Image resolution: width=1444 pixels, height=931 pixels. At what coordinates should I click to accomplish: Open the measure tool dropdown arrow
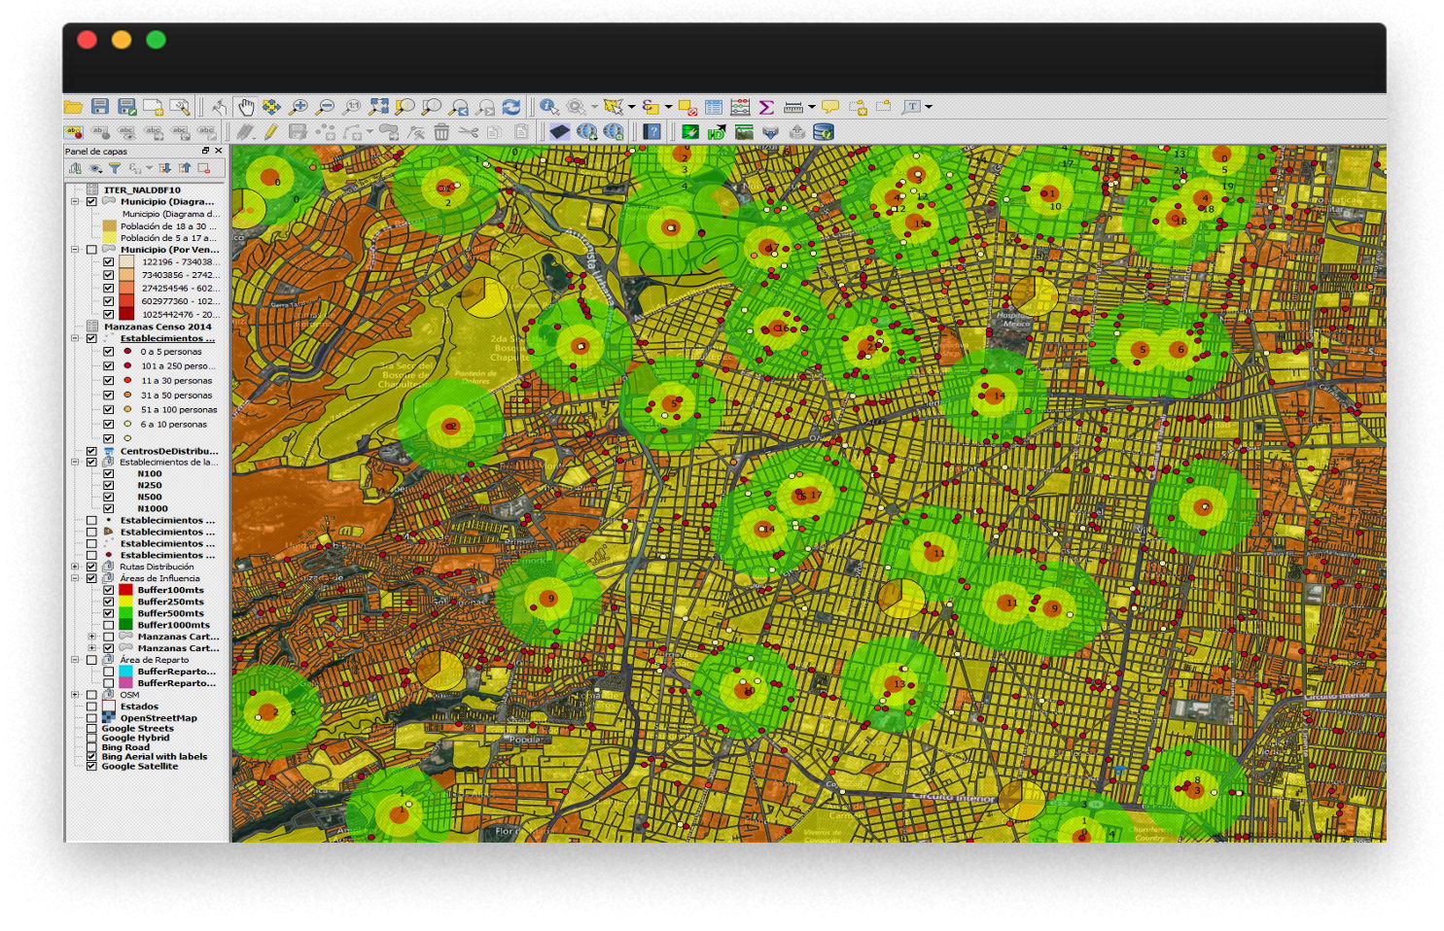[811, 107]
